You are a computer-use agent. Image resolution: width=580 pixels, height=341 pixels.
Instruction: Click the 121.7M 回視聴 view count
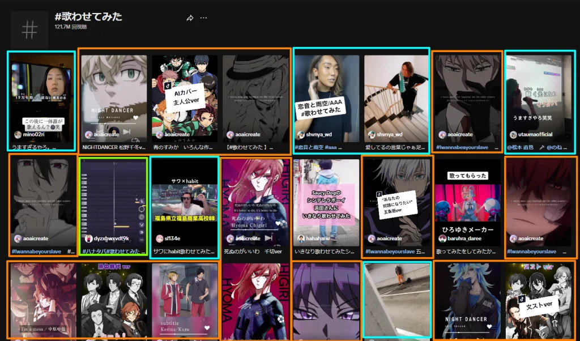coord(71,27)
